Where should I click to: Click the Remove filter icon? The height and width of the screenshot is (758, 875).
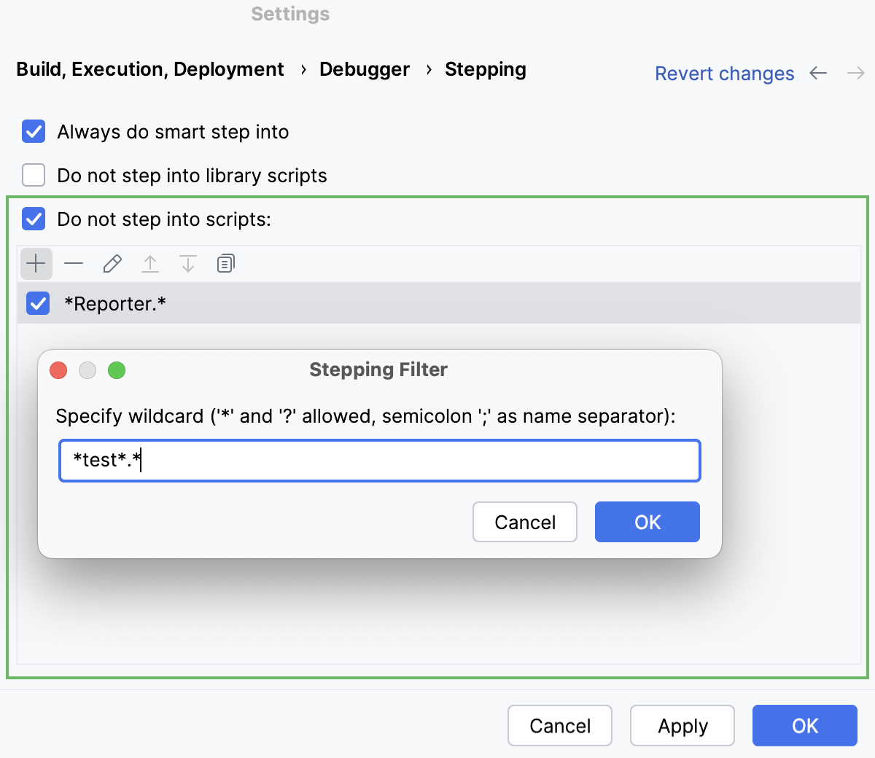point(74,263)
